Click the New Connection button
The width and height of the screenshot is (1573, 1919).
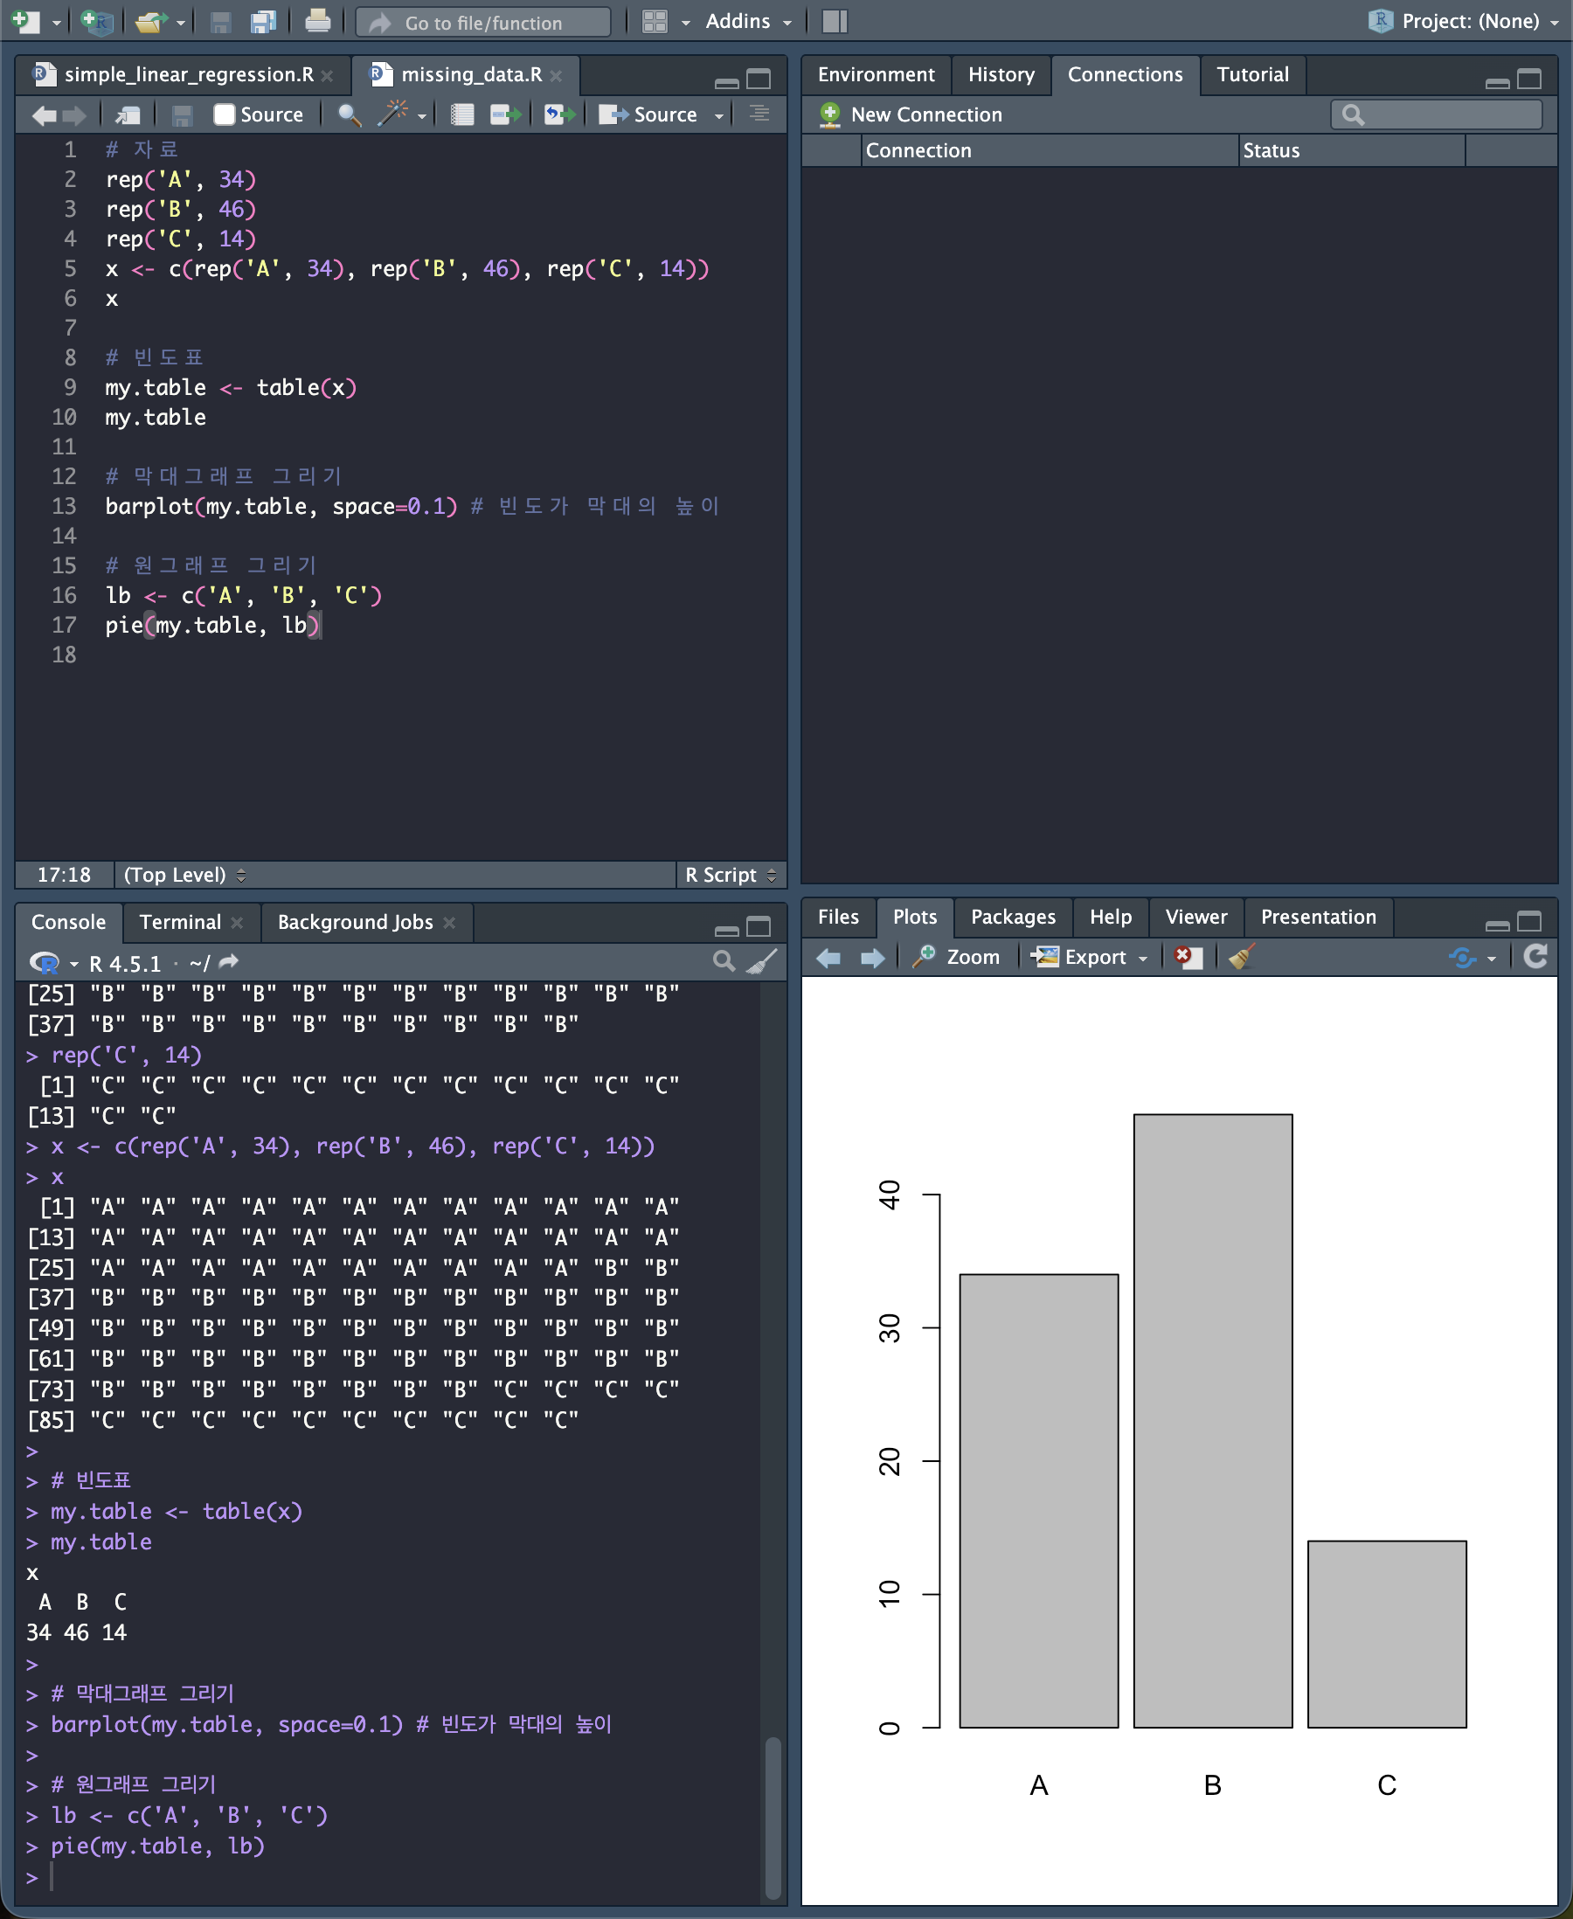point(911,114)
